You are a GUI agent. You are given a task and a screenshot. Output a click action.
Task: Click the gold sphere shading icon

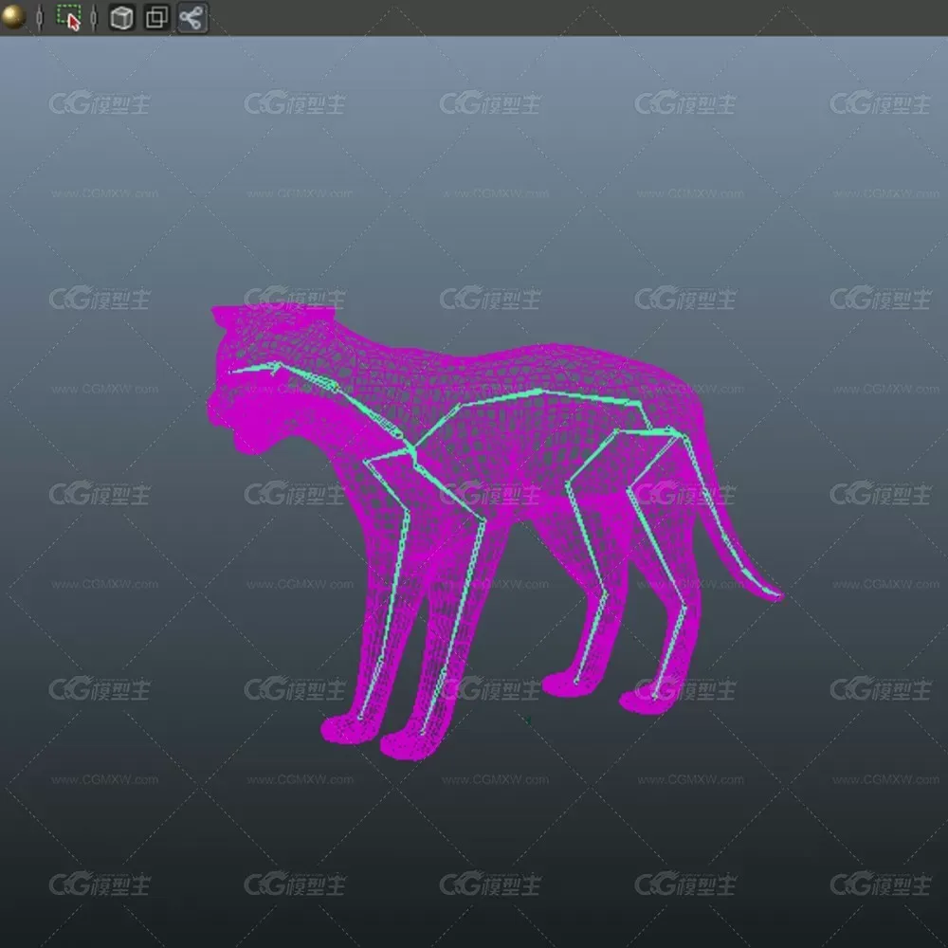coord(12,16)
